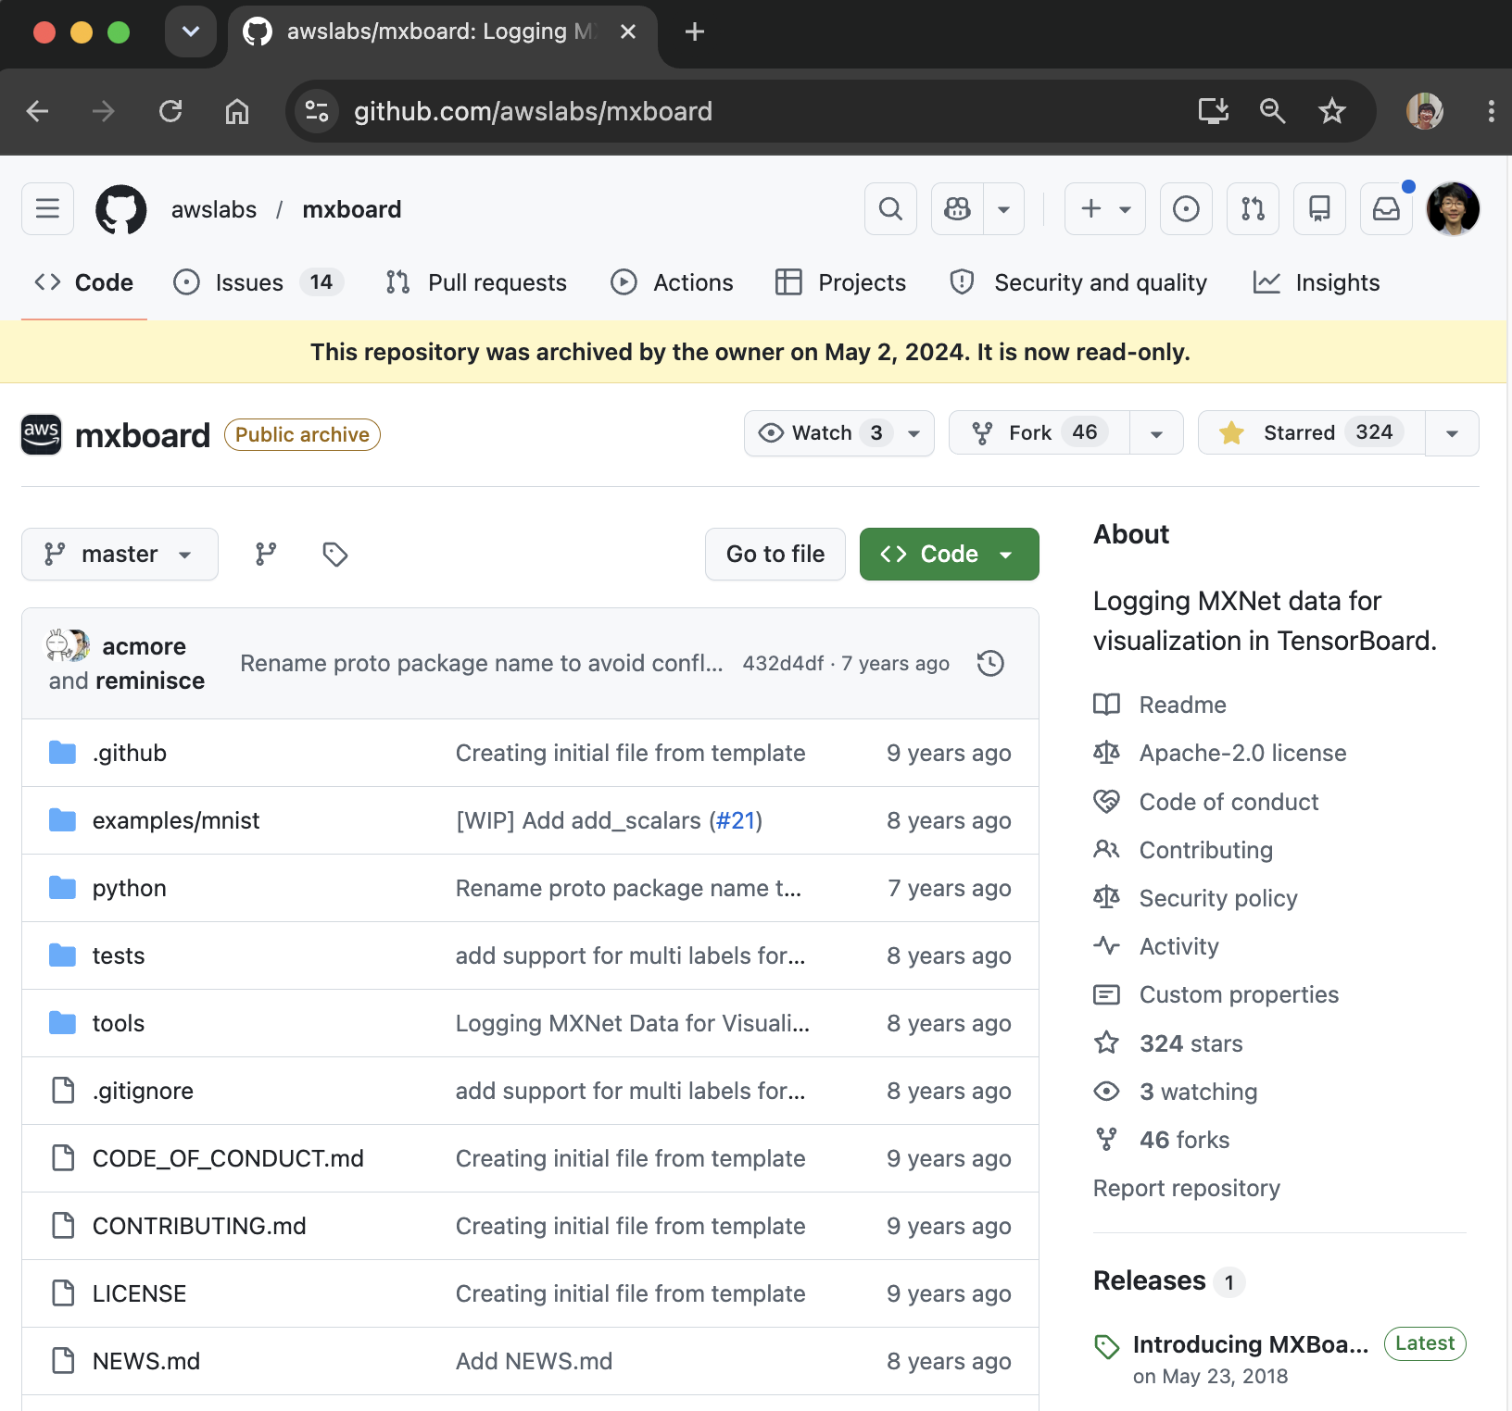Open the LICENSE file
The width and height of the screenshot is (1512, 1411).
tap(139, 1293)
